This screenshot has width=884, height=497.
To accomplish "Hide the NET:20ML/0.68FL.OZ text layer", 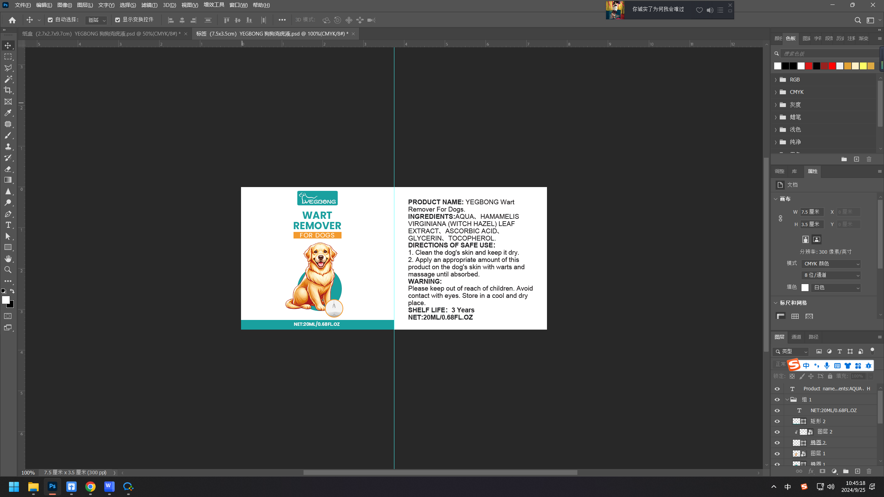I will pos(777,411).
